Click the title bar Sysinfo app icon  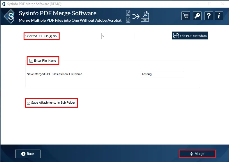click(4, 4)
